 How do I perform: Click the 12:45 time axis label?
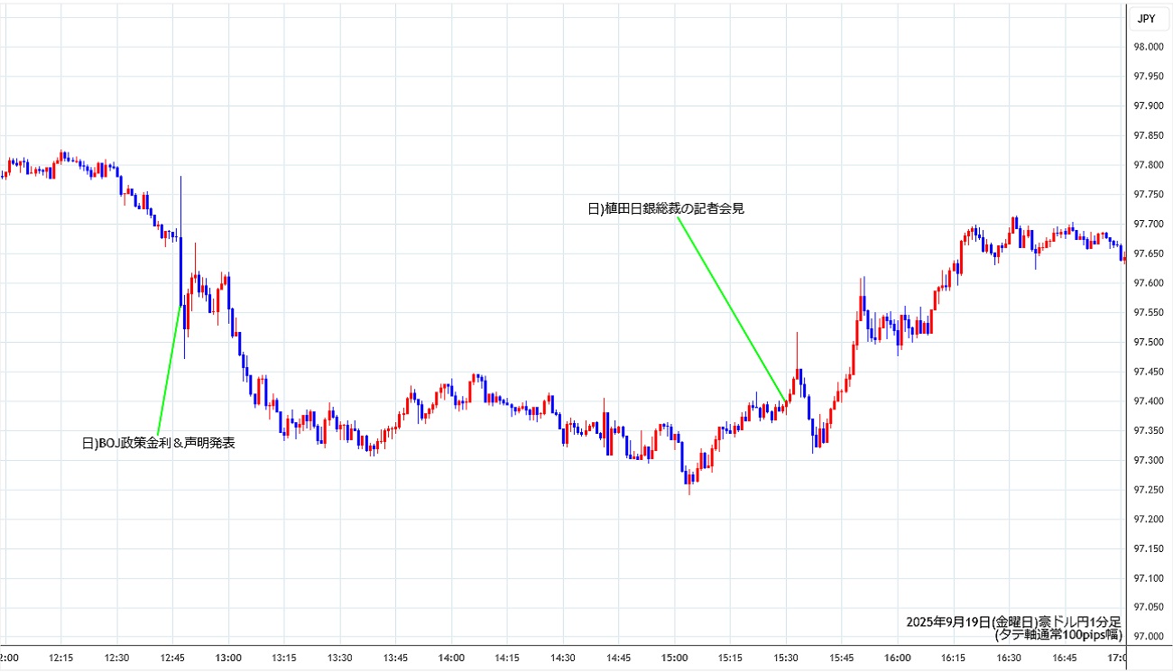[x=172, y=658]
